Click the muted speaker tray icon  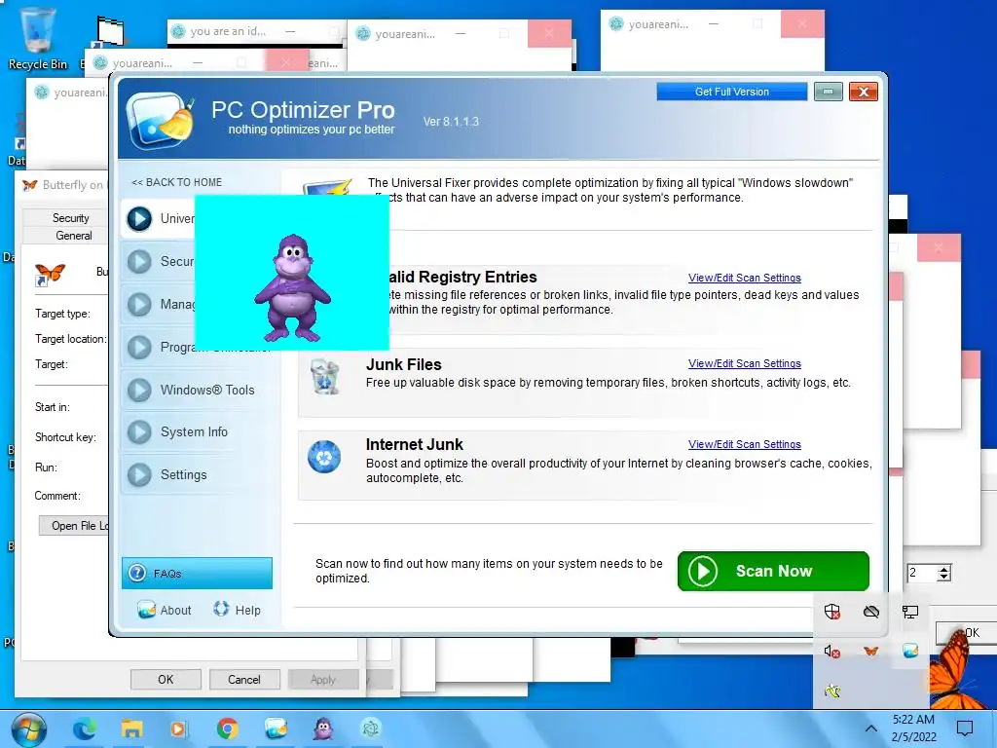click(x=832, y=652)
